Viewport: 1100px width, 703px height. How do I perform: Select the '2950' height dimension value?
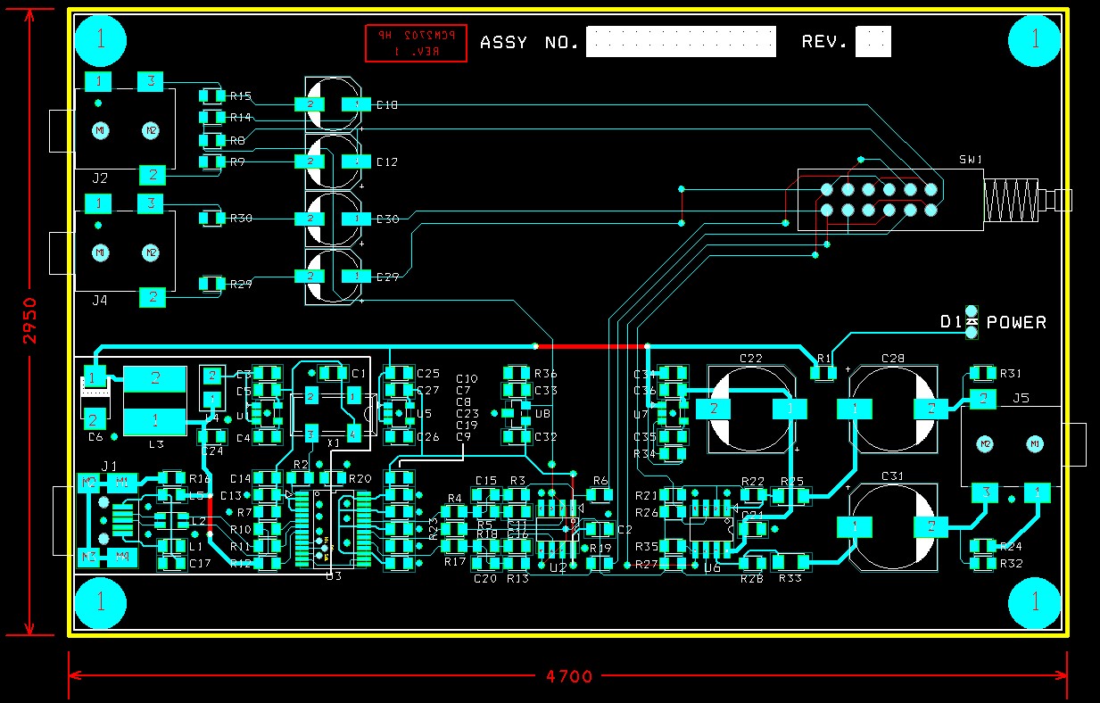(x=29, y=322)
